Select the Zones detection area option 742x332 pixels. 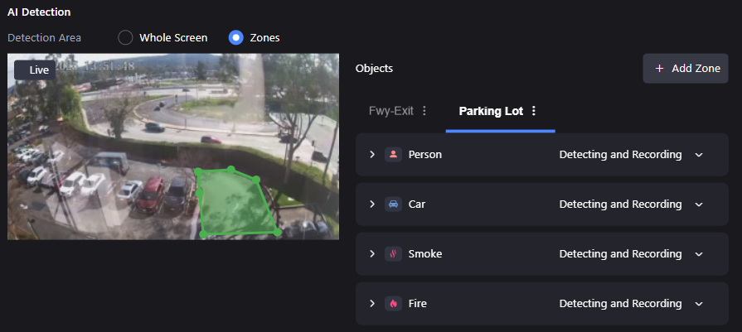tap(235, 38)
